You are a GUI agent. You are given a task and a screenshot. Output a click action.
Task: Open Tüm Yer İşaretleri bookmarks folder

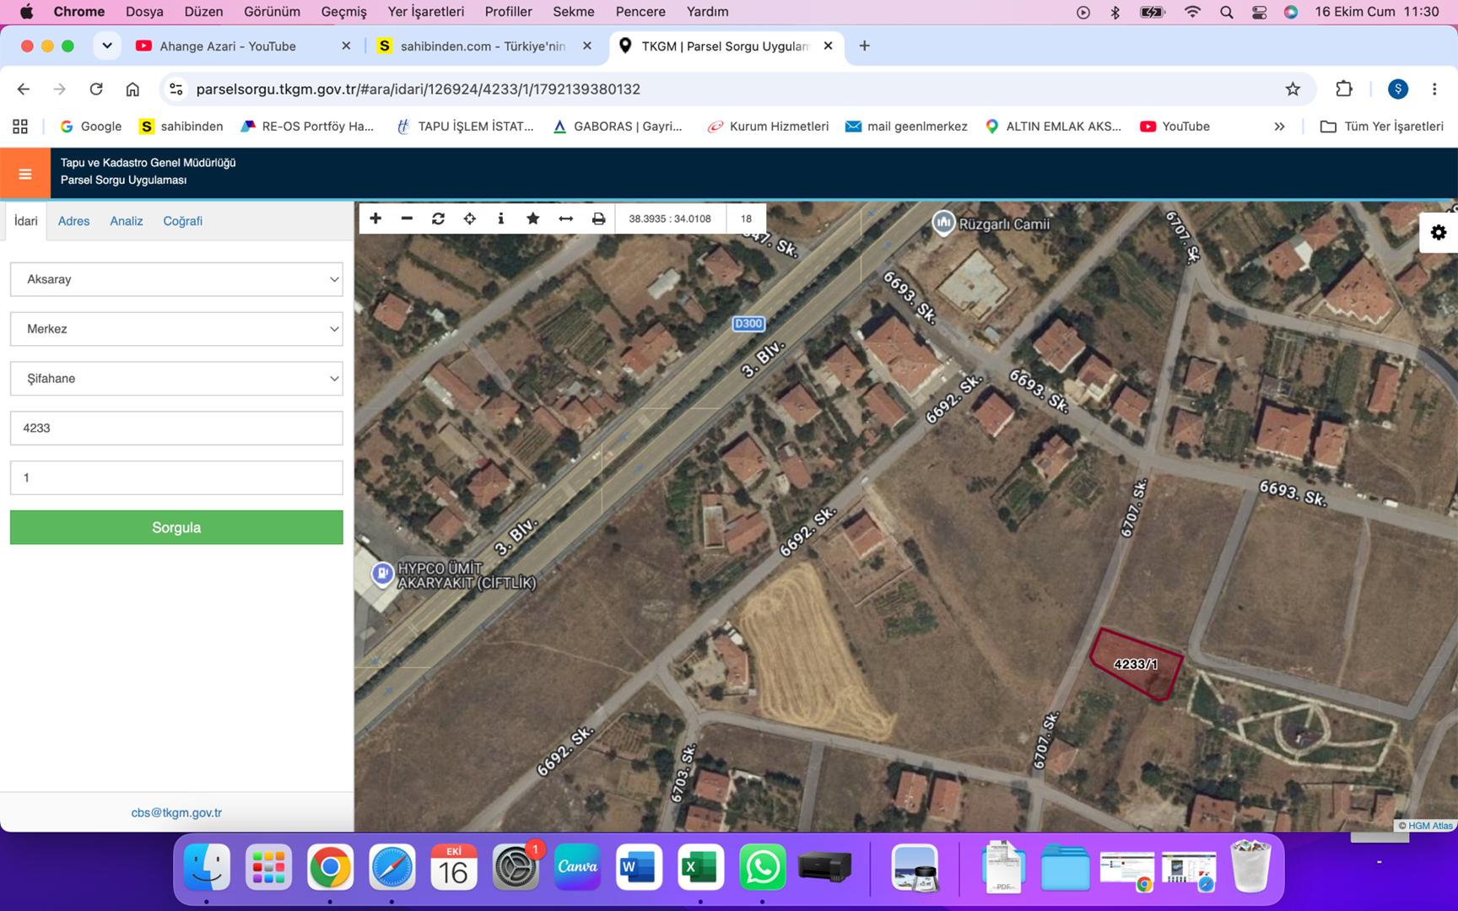click(x=1381, y=127)
